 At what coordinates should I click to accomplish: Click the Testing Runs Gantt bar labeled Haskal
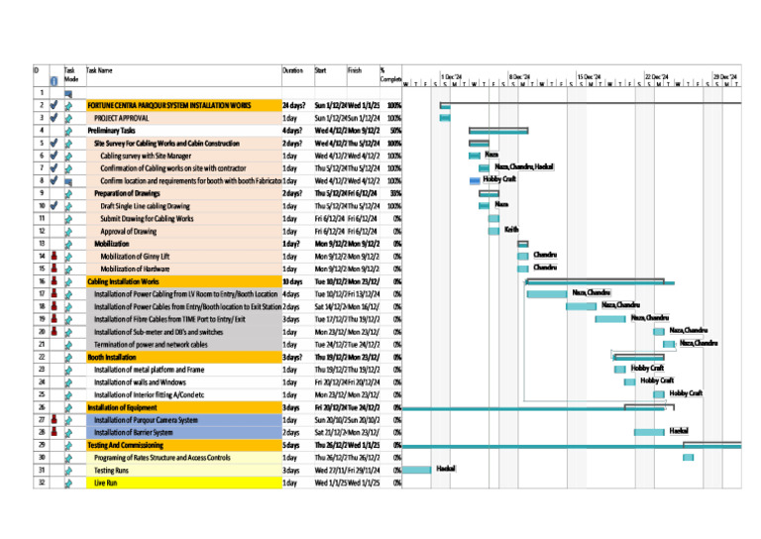(x=416, y=470)
